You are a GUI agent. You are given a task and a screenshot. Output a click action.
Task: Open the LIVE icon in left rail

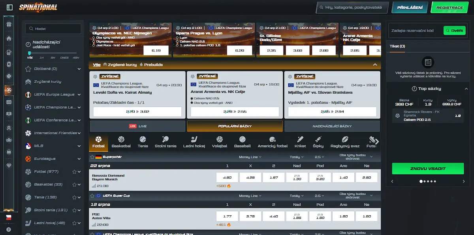pyautogui.click(x=9, y=102)
